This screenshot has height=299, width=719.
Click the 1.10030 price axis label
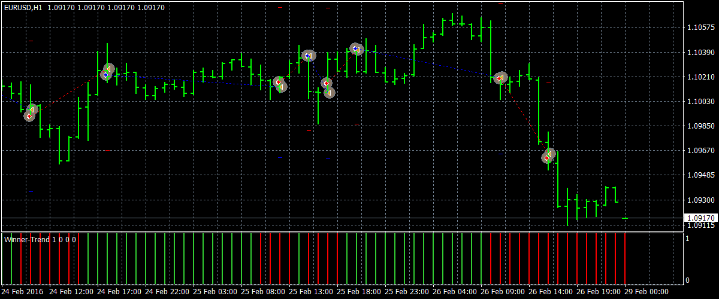(700, 102)
